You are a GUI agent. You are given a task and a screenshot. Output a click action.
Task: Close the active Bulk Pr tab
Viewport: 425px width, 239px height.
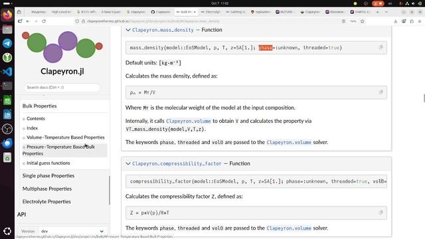point(195,12)
